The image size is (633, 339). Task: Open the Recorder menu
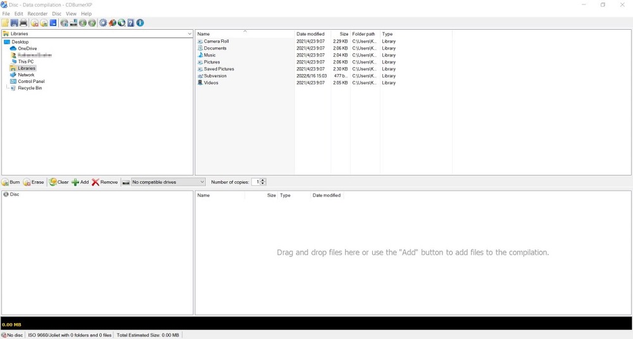point(37,14)
